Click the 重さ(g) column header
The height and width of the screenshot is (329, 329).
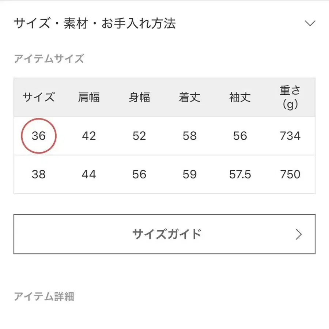point(290,98)
